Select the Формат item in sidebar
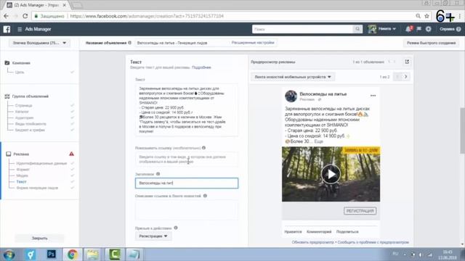Image resolution: width=465 pixels, height=261 pixels. 23,170
